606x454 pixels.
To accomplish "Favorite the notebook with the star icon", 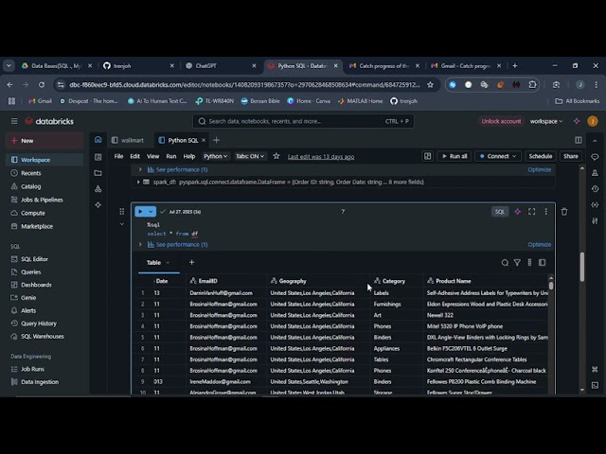I will 276,156.
